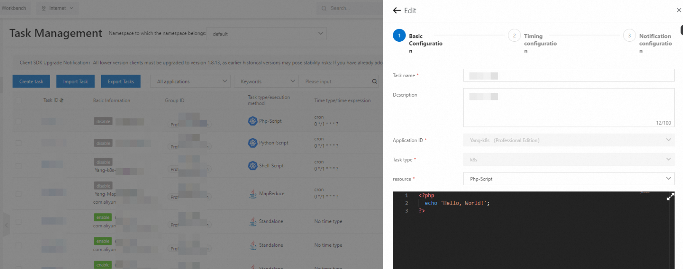This screenshot has height=269, width=683.
Task: Click the closing ?> code line
Action: click(x=422, y=211)
